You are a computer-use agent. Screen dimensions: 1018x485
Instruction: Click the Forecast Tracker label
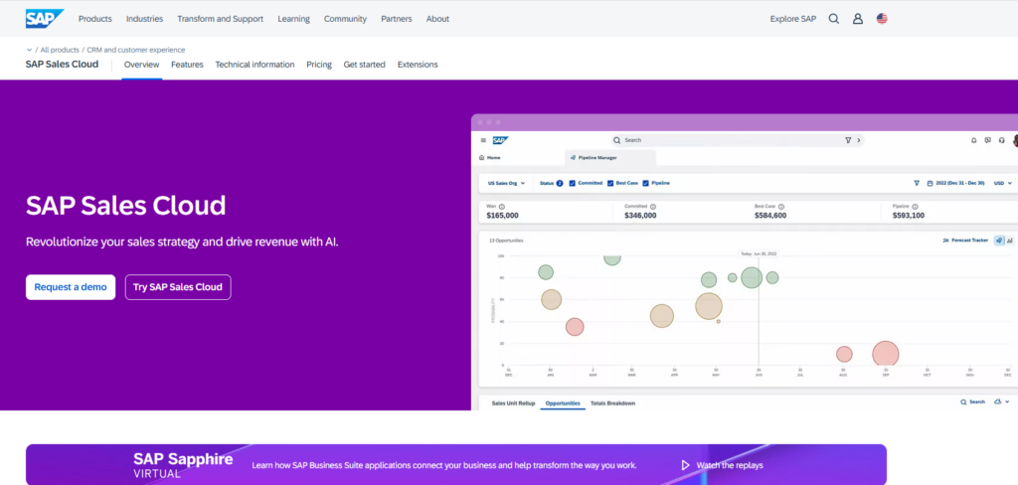pos(970,241)
